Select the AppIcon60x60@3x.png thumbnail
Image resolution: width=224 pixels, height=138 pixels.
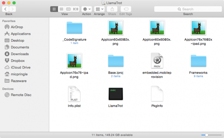(157, 28)
